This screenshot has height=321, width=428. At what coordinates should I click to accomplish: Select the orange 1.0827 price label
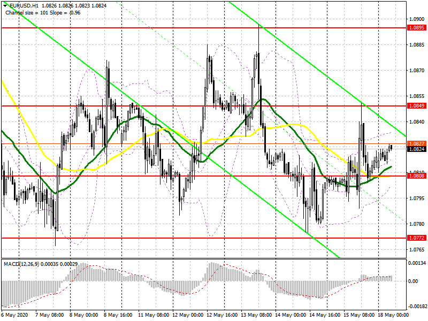coord(416,143)
